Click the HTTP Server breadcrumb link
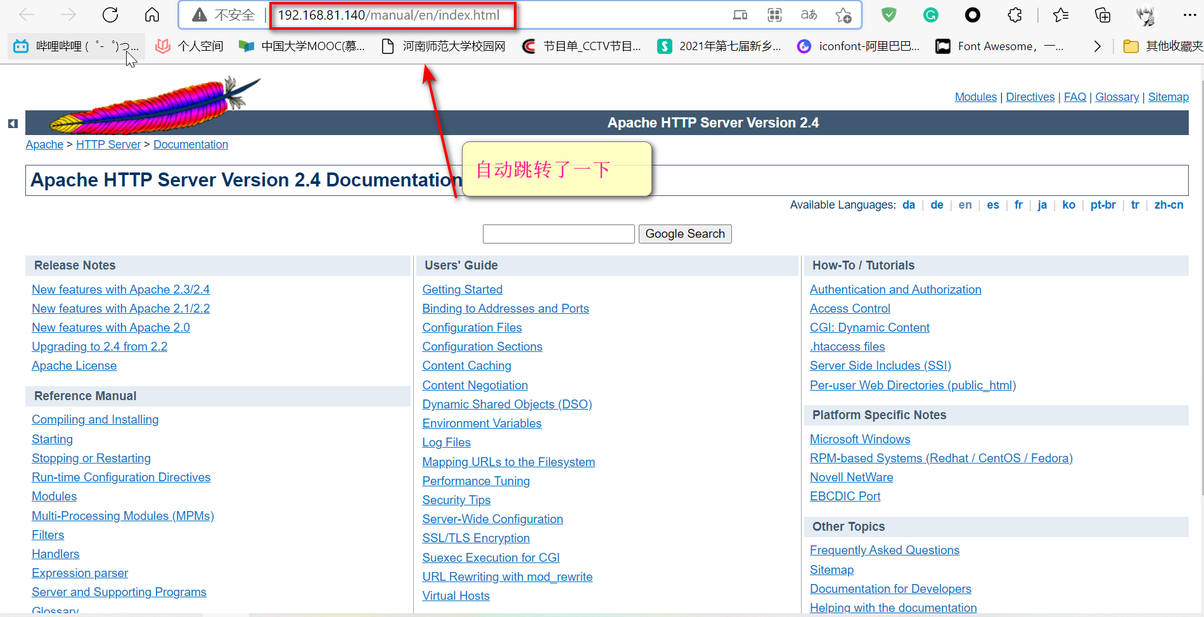The height and width of the screenshot is (617, 1204). 108,145
